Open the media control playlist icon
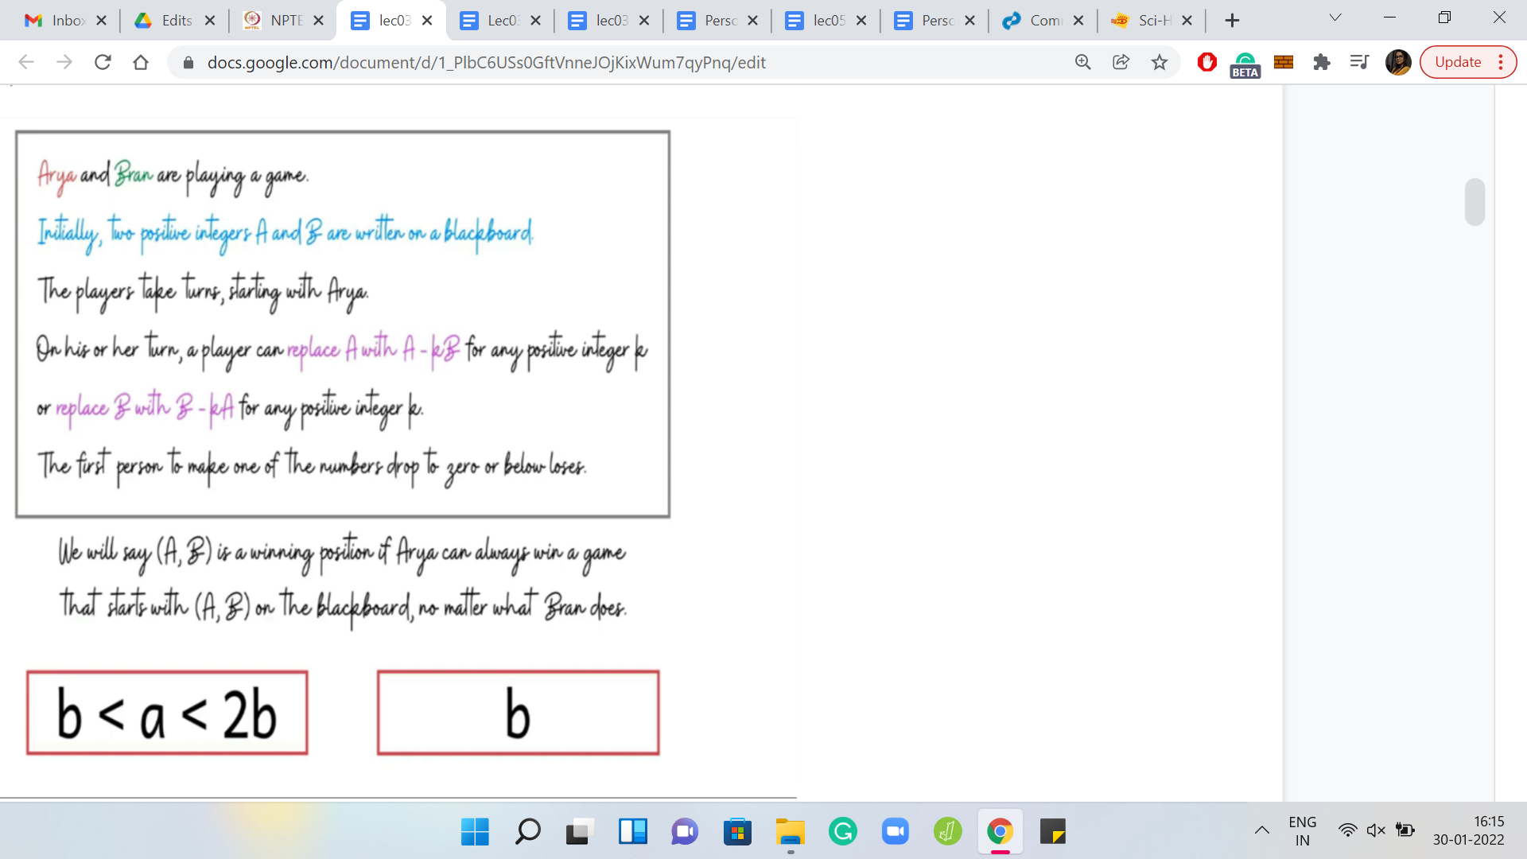 [1359, 62]
